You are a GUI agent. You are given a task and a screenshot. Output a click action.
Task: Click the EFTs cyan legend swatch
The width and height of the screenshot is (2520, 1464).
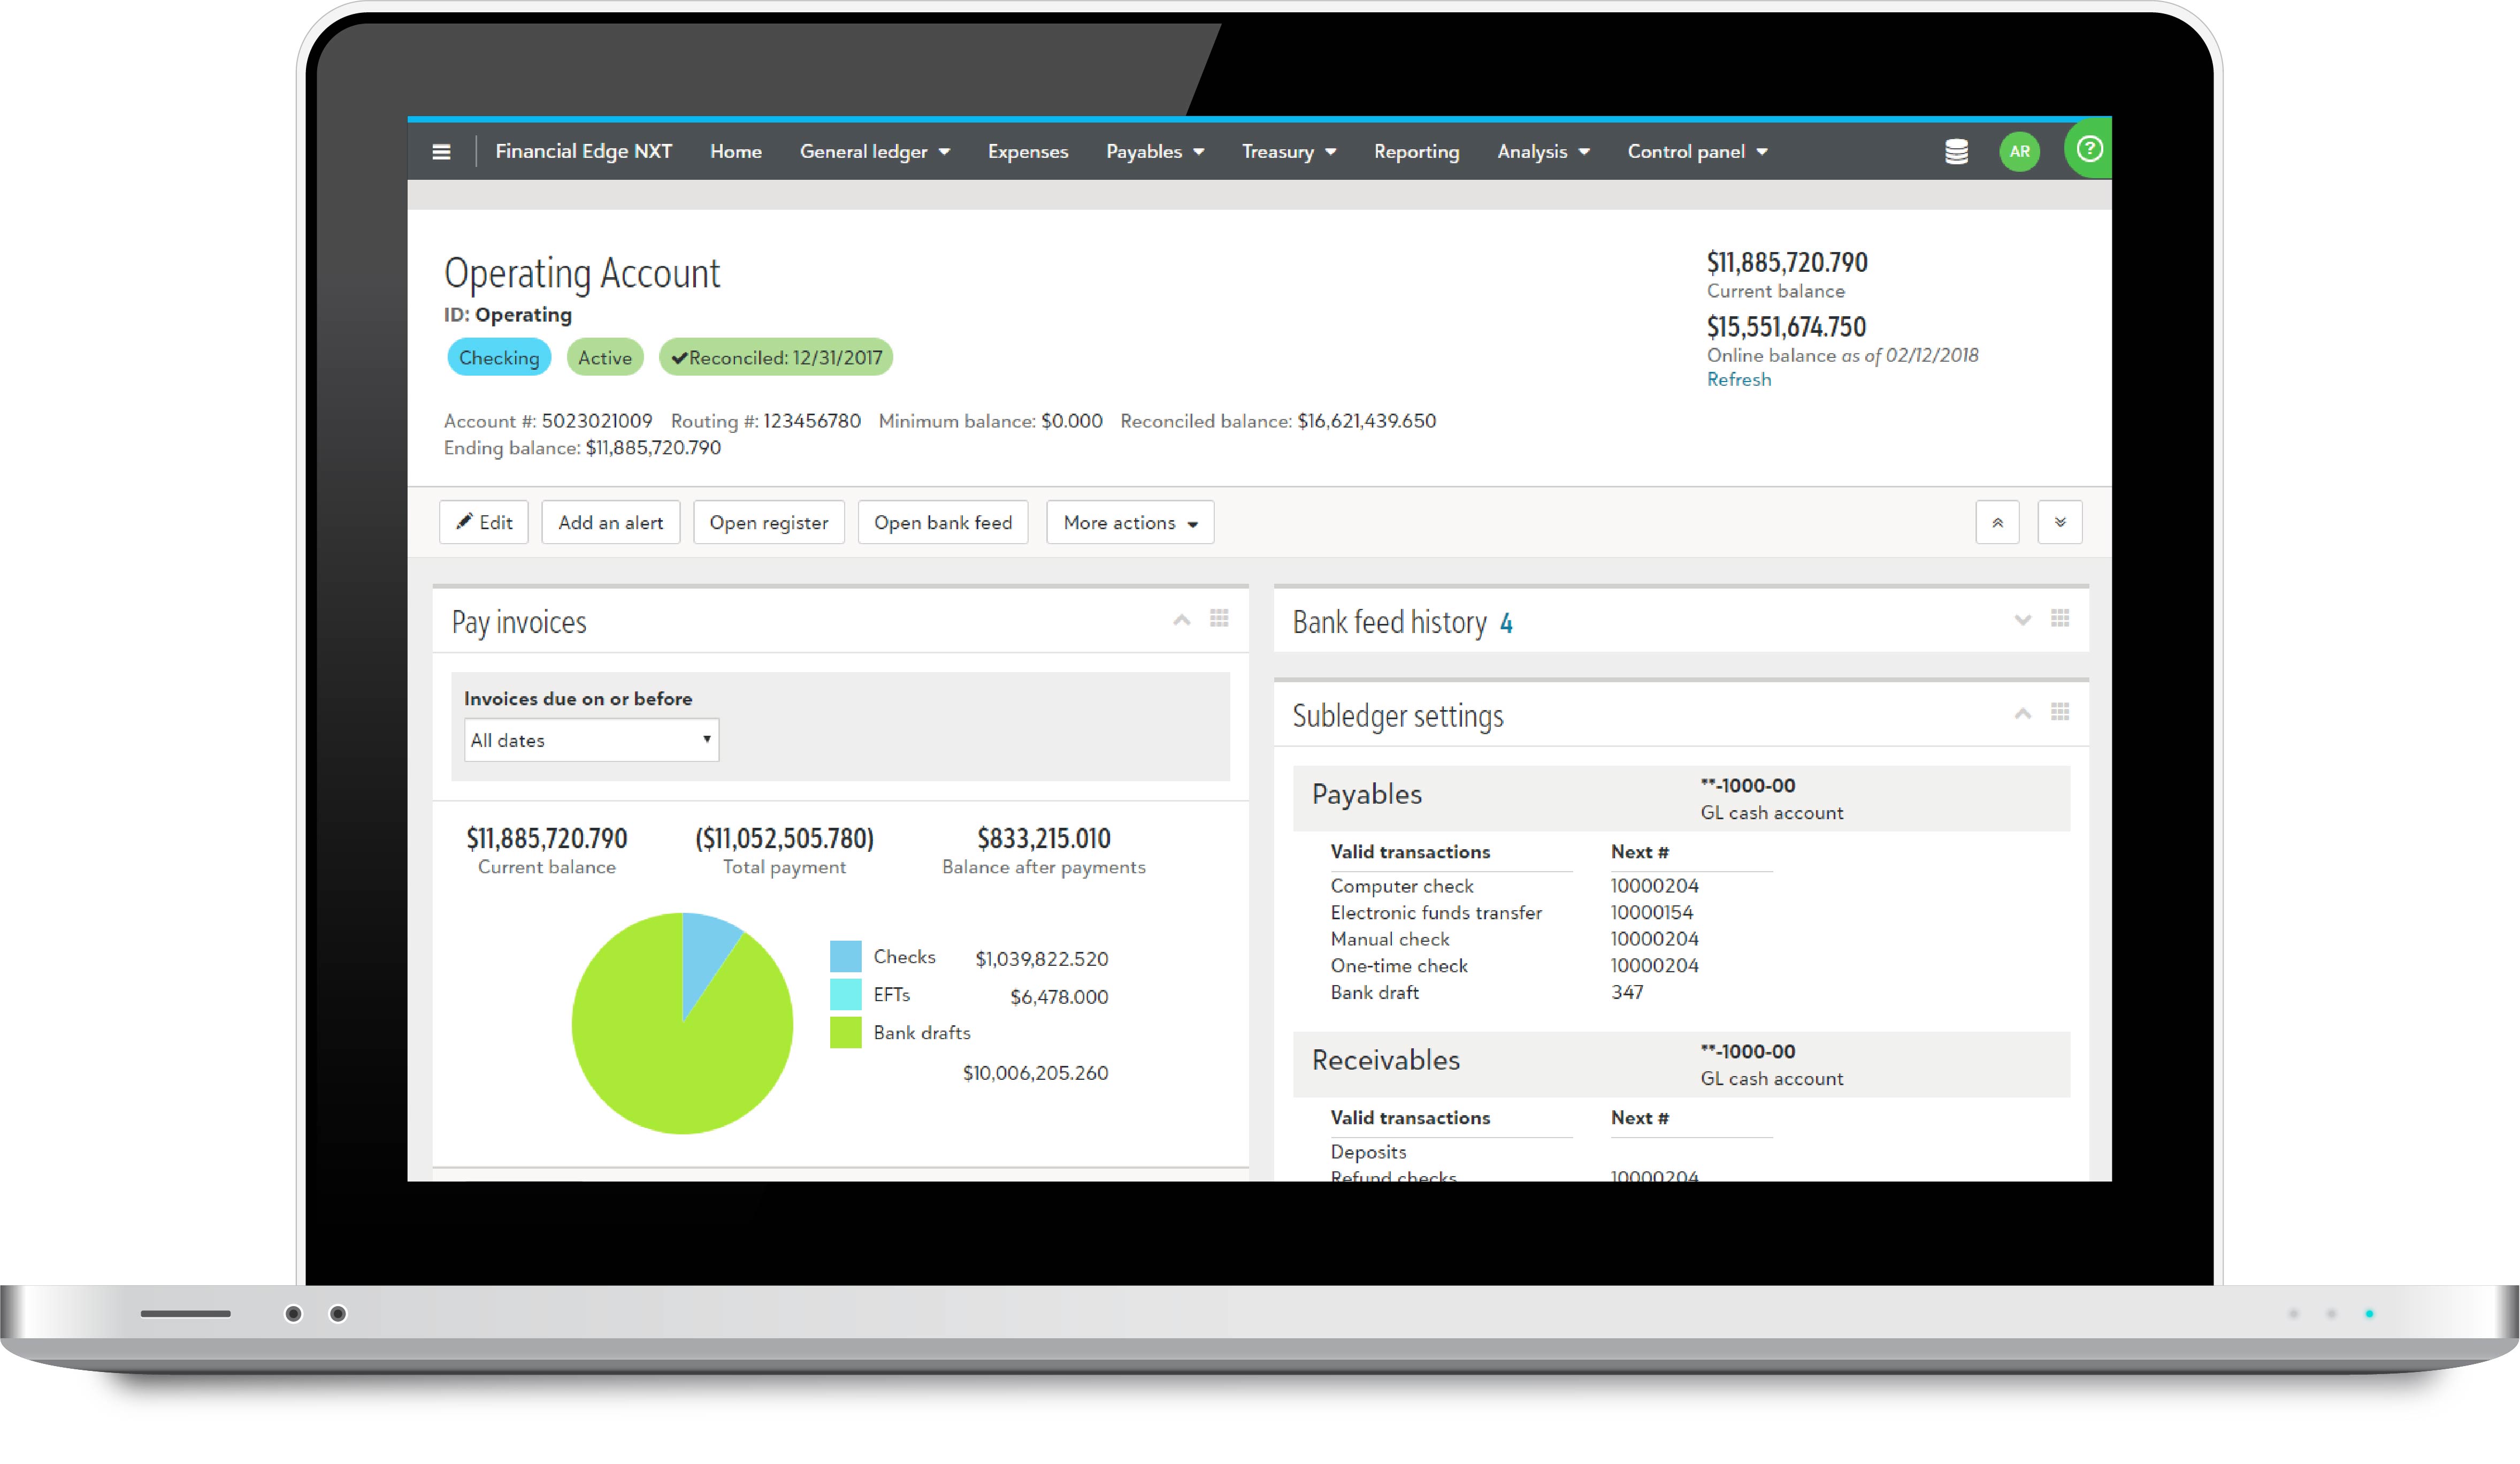click(x=846, y=994)
